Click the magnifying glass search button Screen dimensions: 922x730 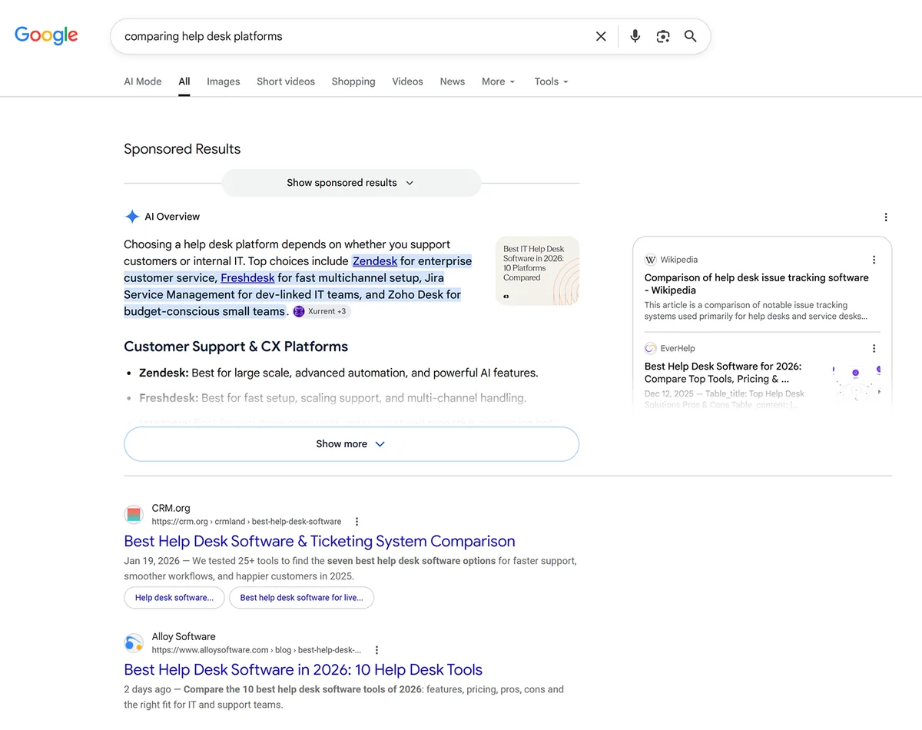pos(691,36)
